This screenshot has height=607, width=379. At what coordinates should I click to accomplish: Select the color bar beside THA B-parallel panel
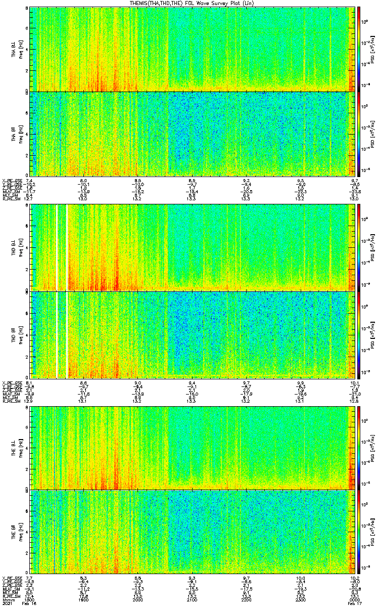click(359, 134)
